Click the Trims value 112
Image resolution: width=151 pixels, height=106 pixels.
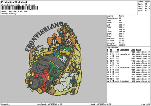click(x=120, y=23)
